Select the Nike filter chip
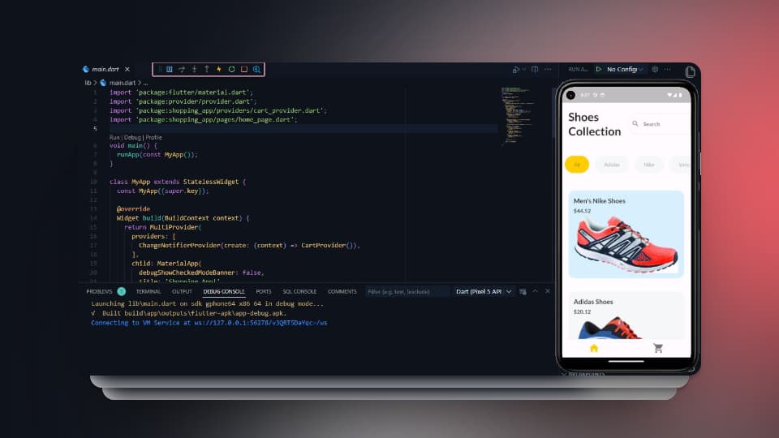 649,165
